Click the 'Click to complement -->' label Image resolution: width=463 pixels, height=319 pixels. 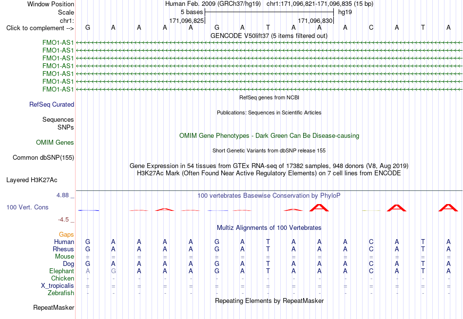coord(40,28)
